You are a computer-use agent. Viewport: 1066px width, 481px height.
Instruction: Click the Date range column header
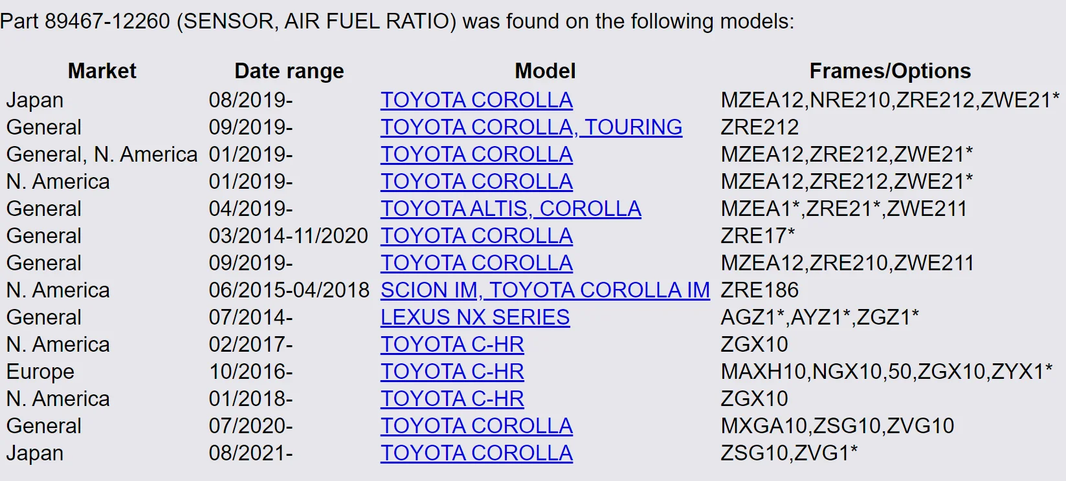pos(289,71)
